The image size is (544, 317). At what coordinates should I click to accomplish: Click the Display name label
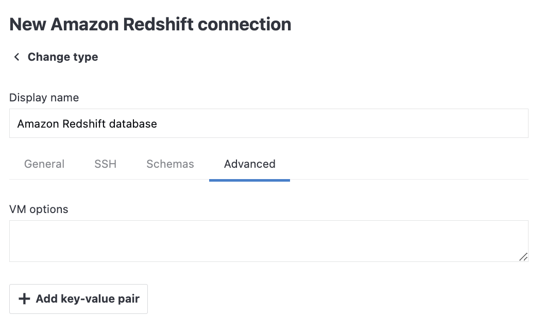pos(44,98)
